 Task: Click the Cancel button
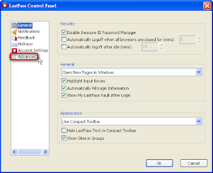(194, 163)
